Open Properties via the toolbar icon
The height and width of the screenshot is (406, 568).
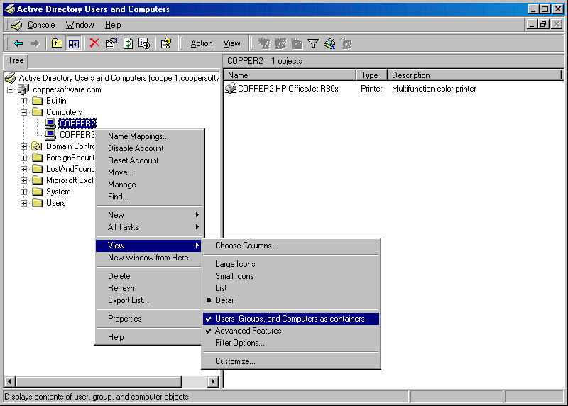(x=111, y=43)
